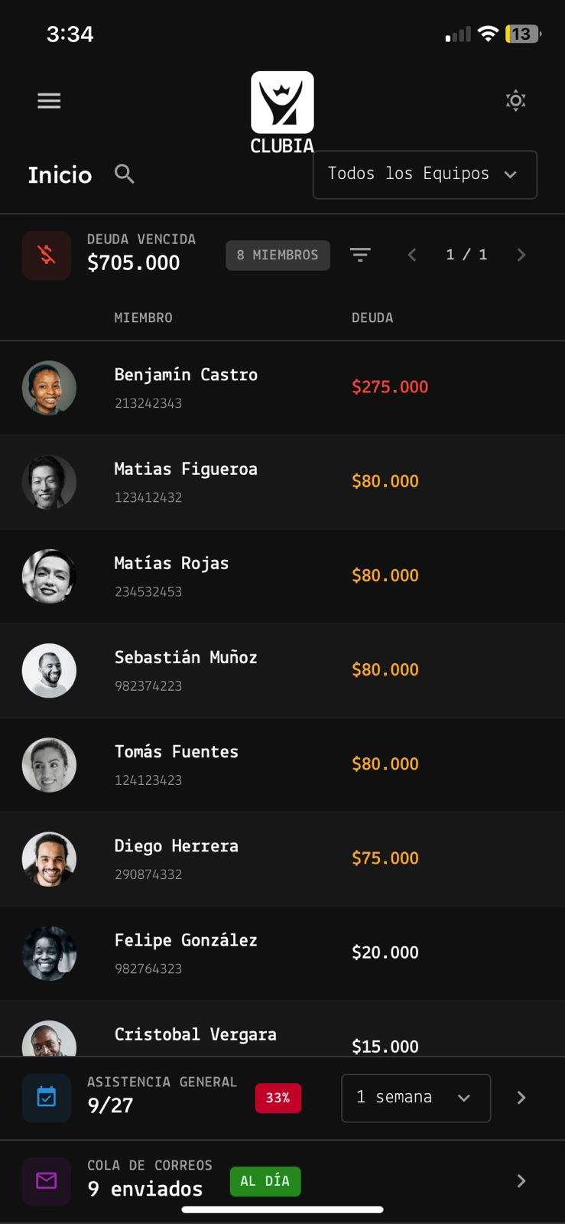Go to next page of debtors

(521, 255)
